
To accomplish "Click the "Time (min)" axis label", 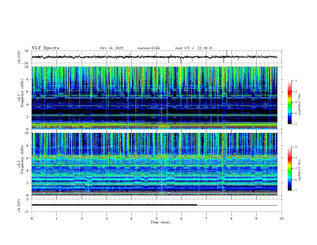I will pos(160,222).
